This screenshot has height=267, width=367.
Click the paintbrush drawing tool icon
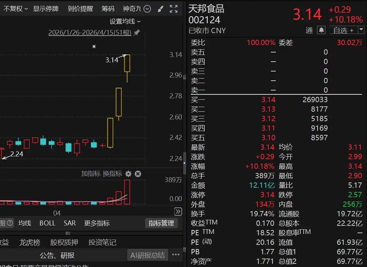(160, 9)
